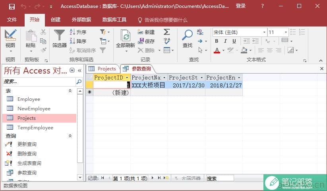327x191 pixels.
Task: Click the search magnifier in navigation pane
Action: click(x=79, y=81)
